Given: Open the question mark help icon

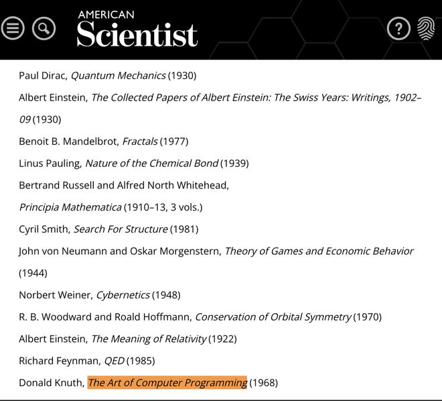Looking at the screenshot, I should pos(398,28).
